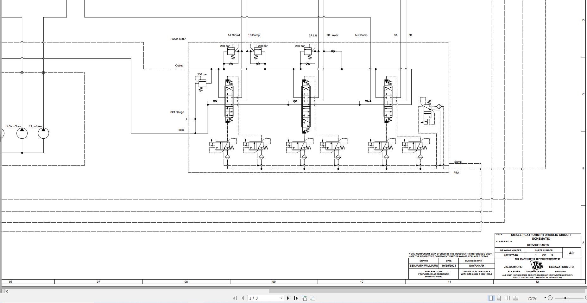The height and width of the screenshot is (303, 587).
Task: Jump to the last page
Action: coord(296,298)
